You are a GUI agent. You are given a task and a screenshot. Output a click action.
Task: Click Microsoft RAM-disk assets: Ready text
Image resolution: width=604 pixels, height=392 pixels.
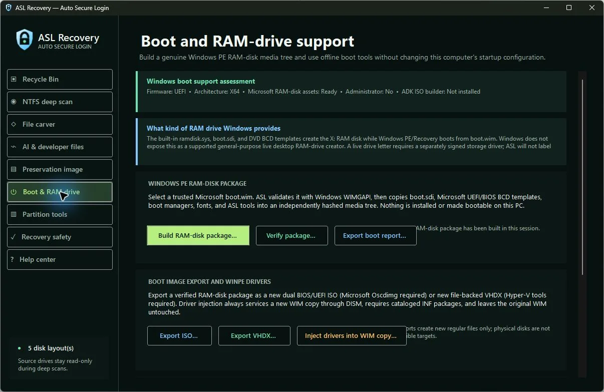[292, 92]
